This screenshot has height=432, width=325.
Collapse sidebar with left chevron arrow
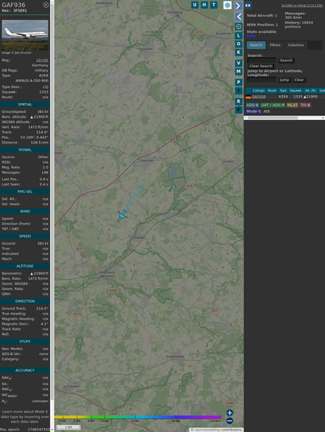click(238, 17)
